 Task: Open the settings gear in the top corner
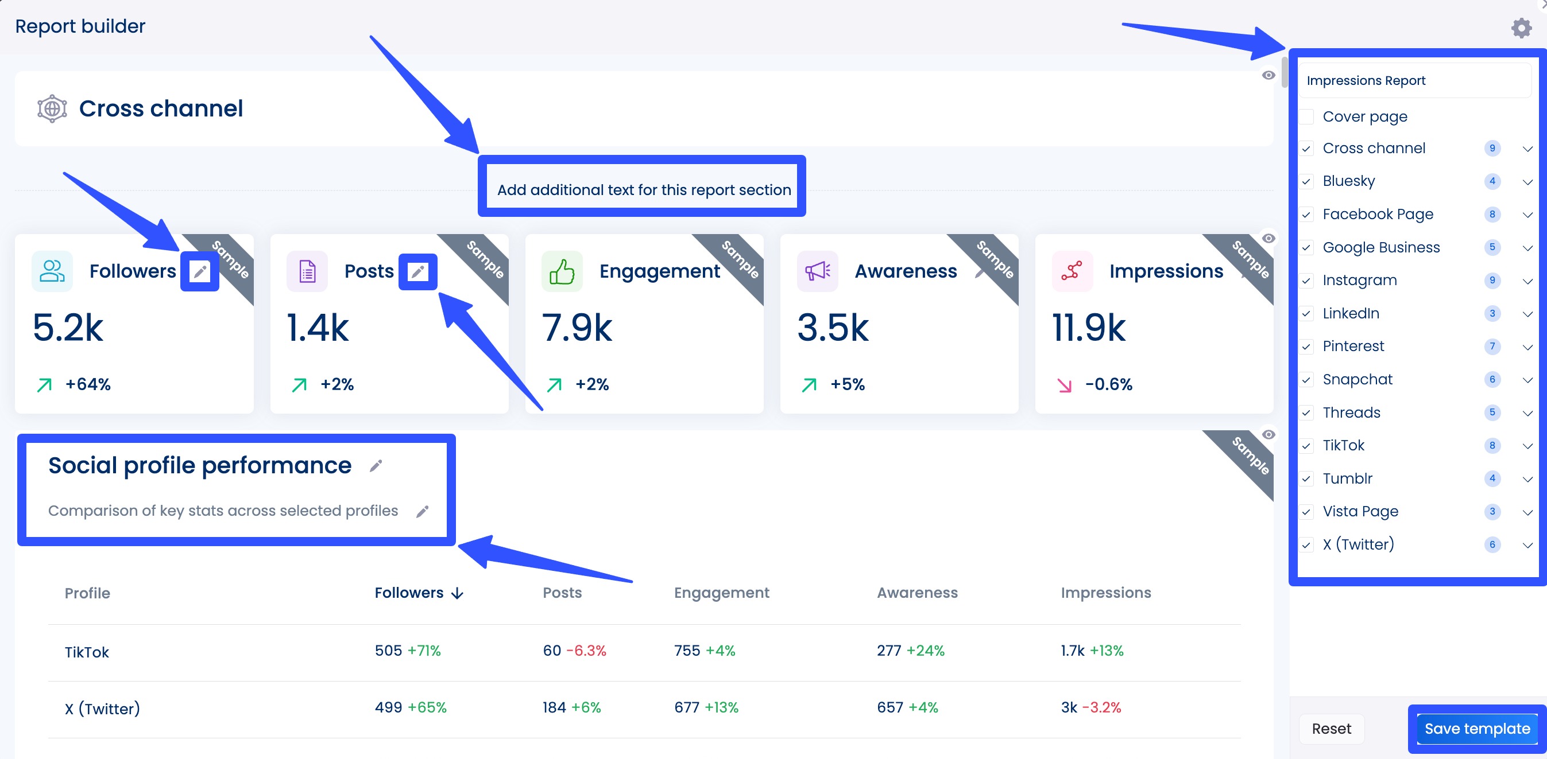tap(1521, 28)
